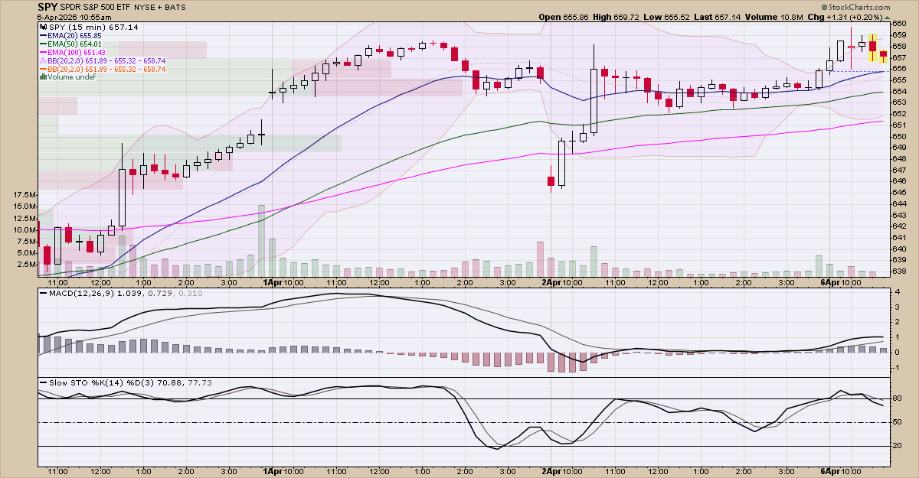The width and height of the screenshot is (919, 478).
Task: Click the bold SPY ticker title
Action: [47, 7]
